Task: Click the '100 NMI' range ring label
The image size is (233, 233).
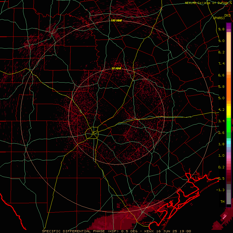Action: 116,20
